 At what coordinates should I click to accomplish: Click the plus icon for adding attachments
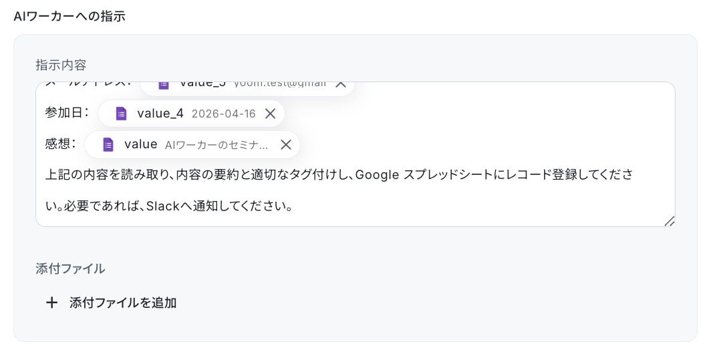click(51, 303)
